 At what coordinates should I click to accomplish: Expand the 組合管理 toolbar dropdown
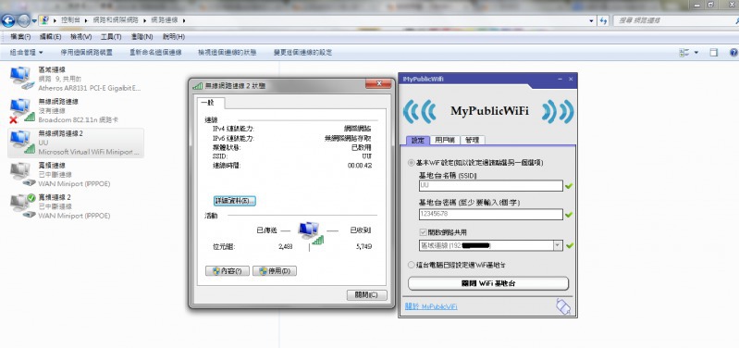click(x=26, y=53)
